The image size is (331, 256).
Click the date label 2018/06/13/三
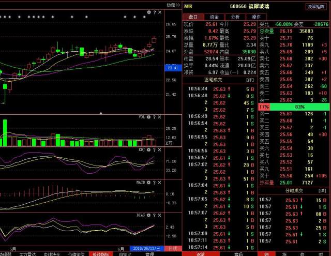tap(147, 248)
